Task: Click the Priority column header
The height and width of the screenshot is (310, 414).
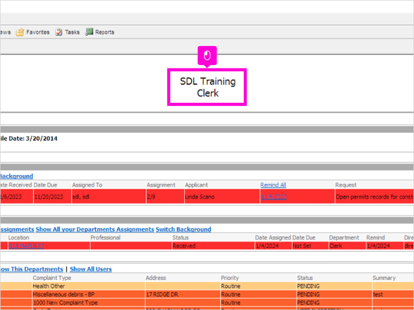Action: (230, 278)
